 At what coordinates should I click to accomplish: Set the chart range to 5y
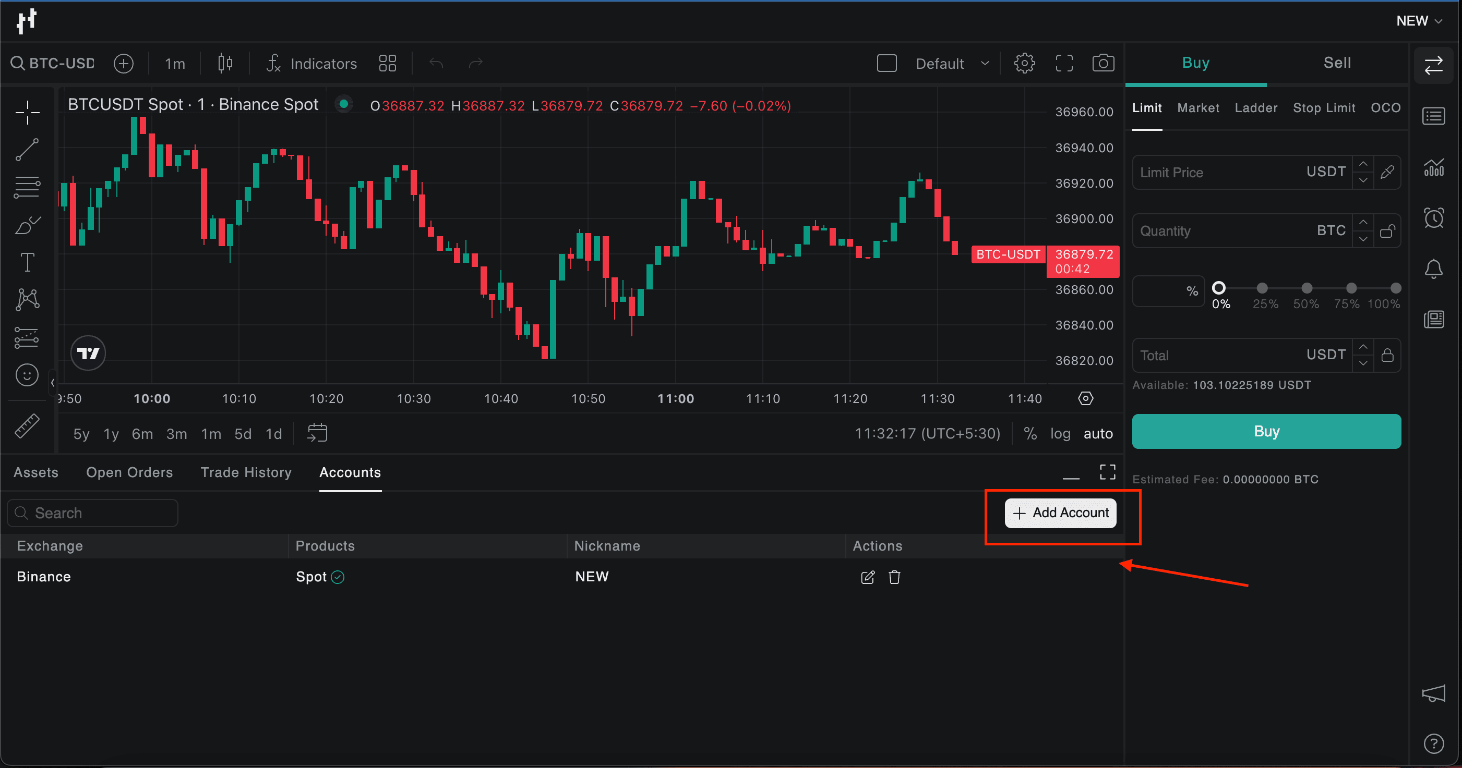coord(81,434)
